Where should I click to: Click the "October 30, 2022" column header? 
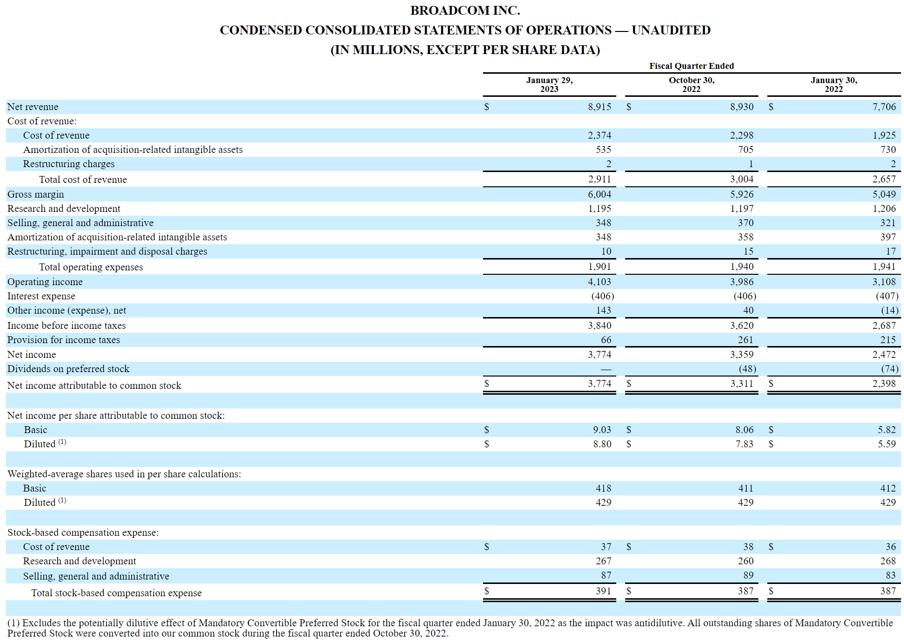[x=691, y=85]
